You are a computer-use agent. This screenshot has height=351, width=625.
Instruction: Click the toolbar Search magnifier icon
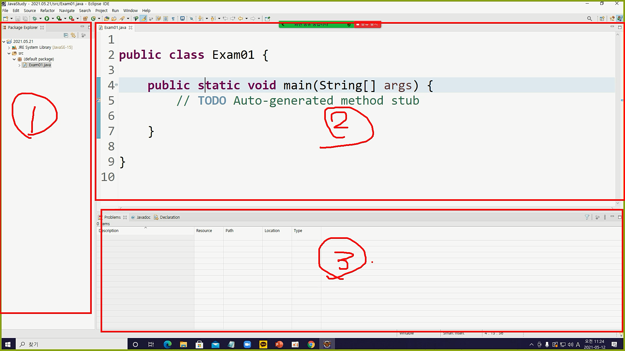(x=589, y=19)
